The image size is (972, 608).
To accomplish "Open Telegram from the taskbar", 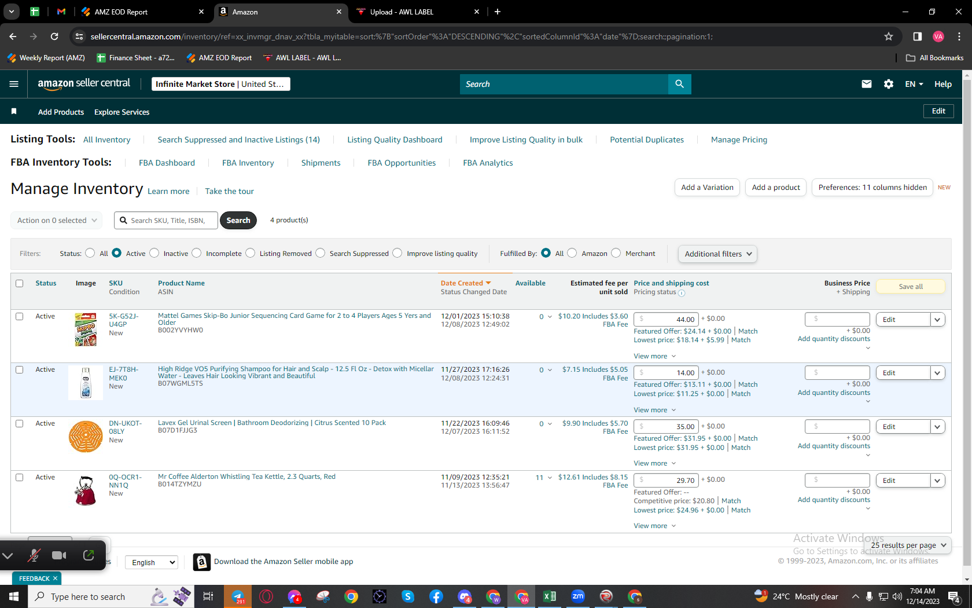I will [238, 596].
